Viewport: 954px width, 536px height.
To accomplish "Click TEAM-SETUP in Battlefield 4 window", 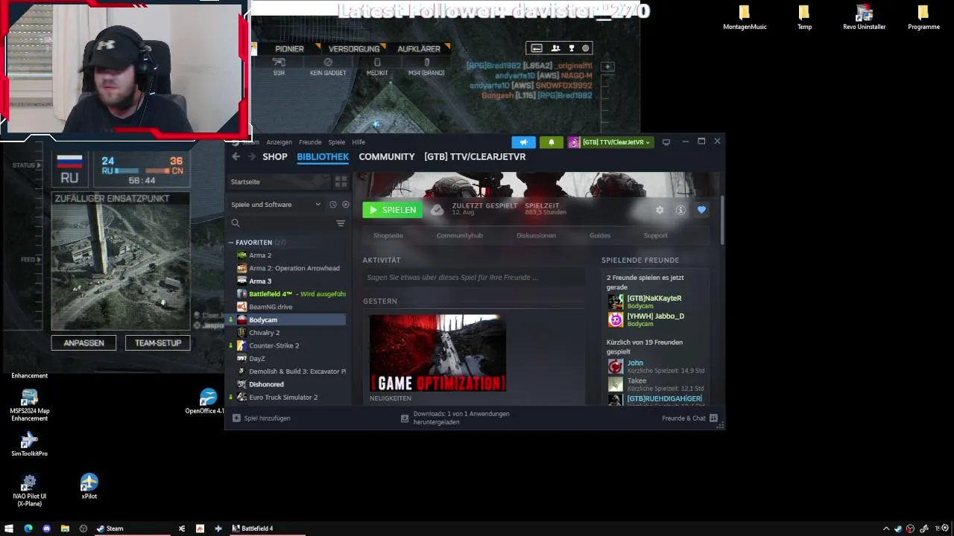I will (x=158, y=343).
